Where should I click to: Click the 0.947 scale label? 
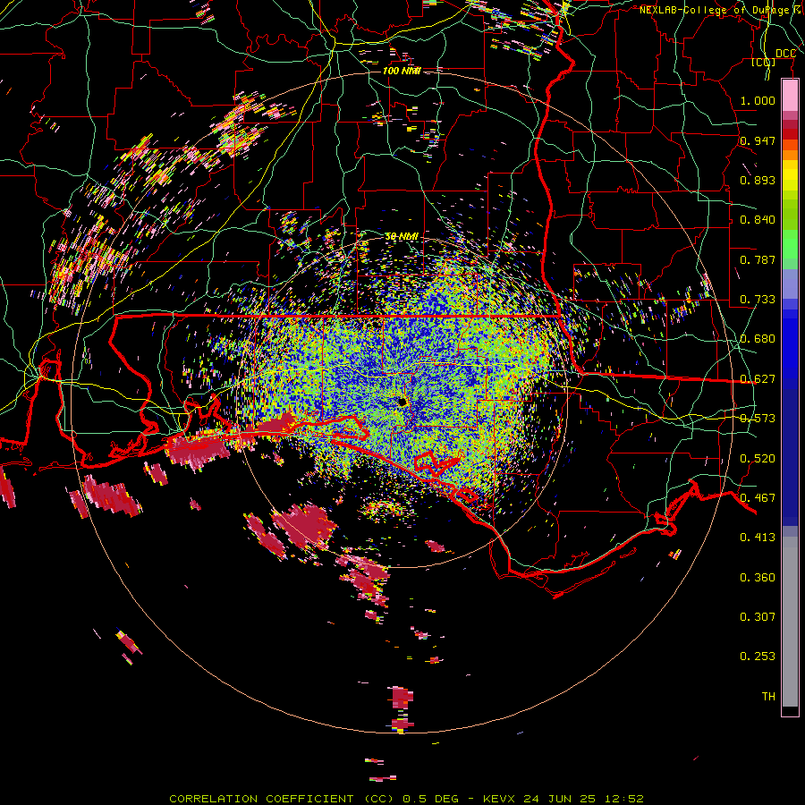pos(758,140)
